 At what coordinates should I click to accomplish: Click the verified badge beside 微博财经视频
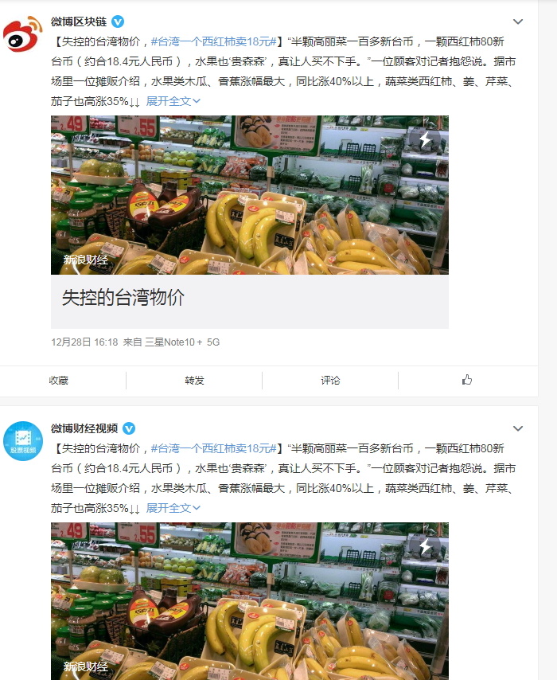point(129,428)
